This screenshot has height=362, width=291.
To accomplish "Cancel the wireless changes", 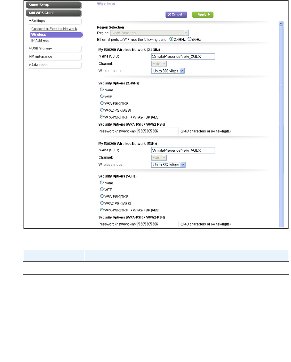I will coord(176,15).
